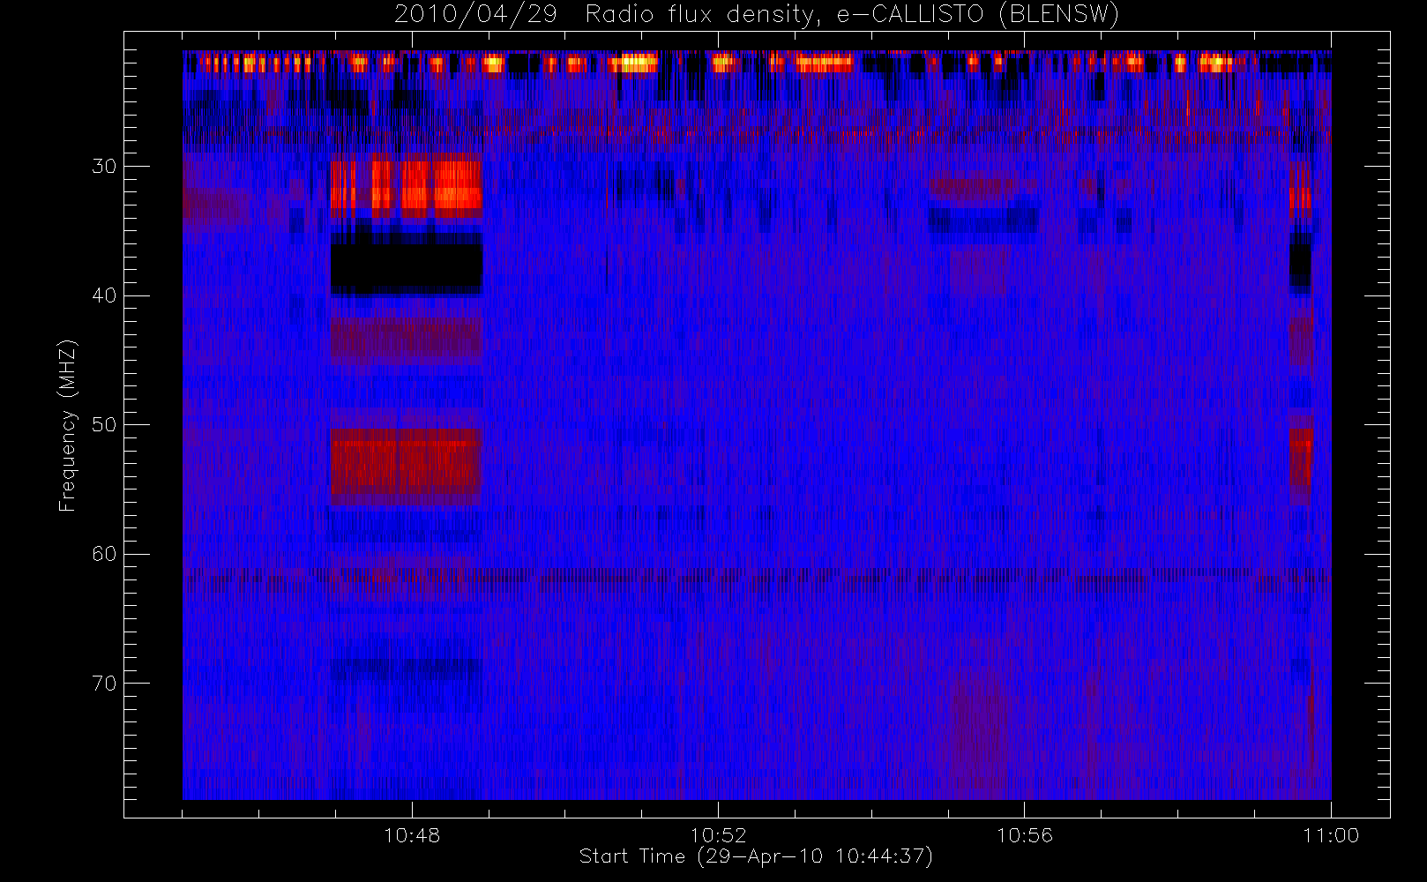Image resolution: width=1427 pixels, height=882 pixels.
Task: Click the bright red burst near 30 MHz at 10:48
Action: pos(407,186)
